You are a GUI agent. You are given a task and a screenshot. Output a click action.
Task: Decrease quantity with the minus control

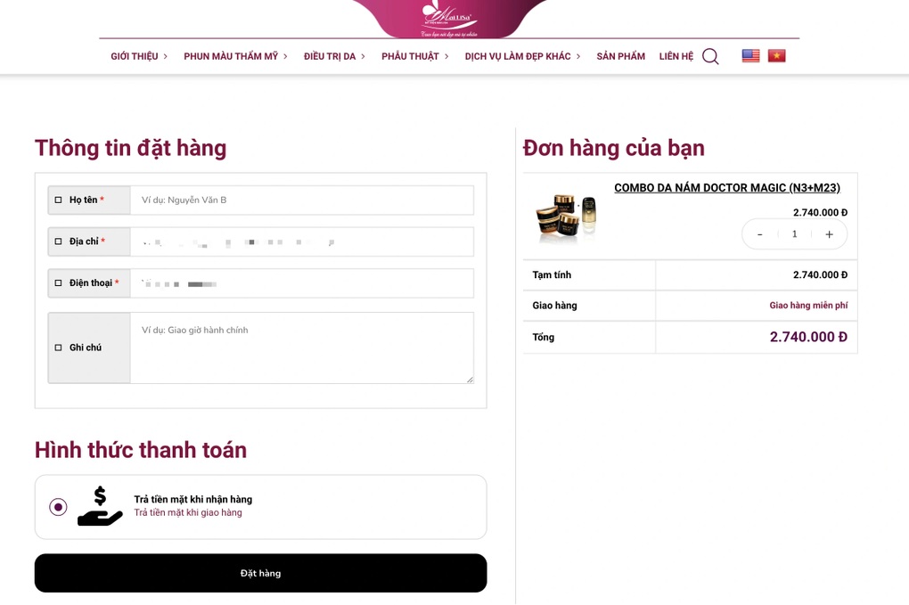point(759,233)
